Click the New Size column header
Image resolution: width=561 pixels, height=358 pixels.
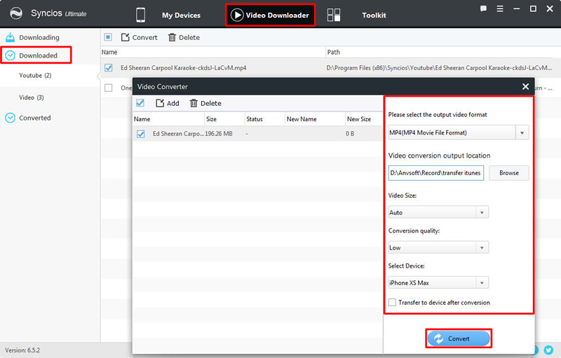[x=359, y=119]
